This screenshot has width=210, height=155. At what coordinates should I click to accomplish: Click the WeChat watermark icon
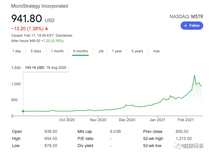[x=177, y=146]
